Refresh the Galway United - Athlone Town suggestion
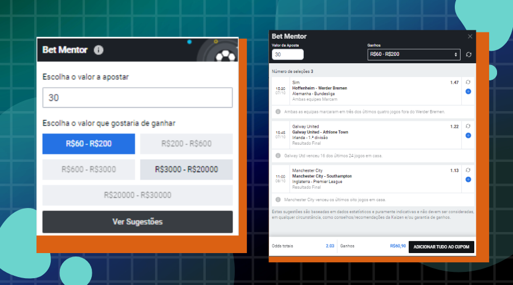Viewport: 513px width, 285px height. [468, 126]
